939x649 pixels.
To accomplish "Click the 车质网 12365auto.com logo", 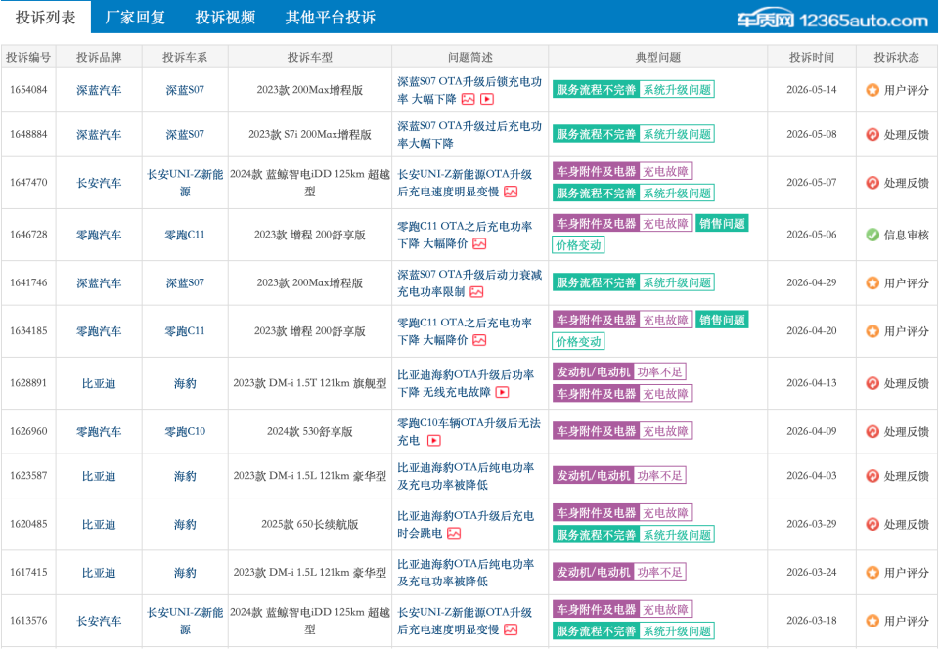I will pos(831,20).
